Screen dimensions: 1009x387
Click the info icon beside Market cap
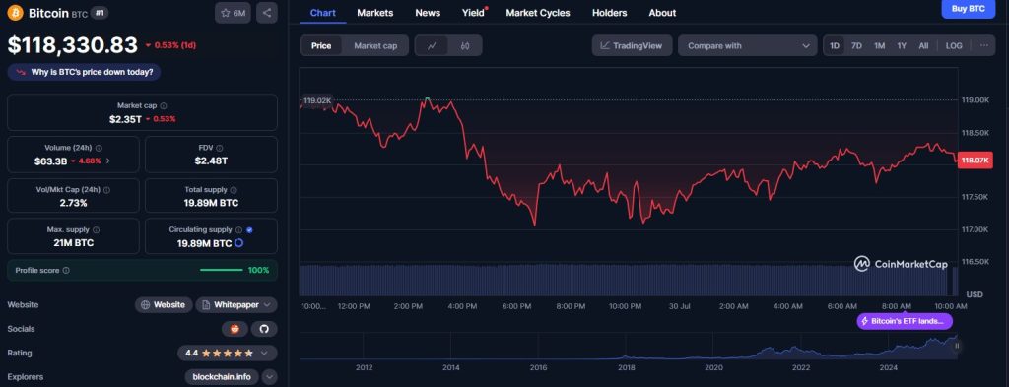(x=164, y=105)
